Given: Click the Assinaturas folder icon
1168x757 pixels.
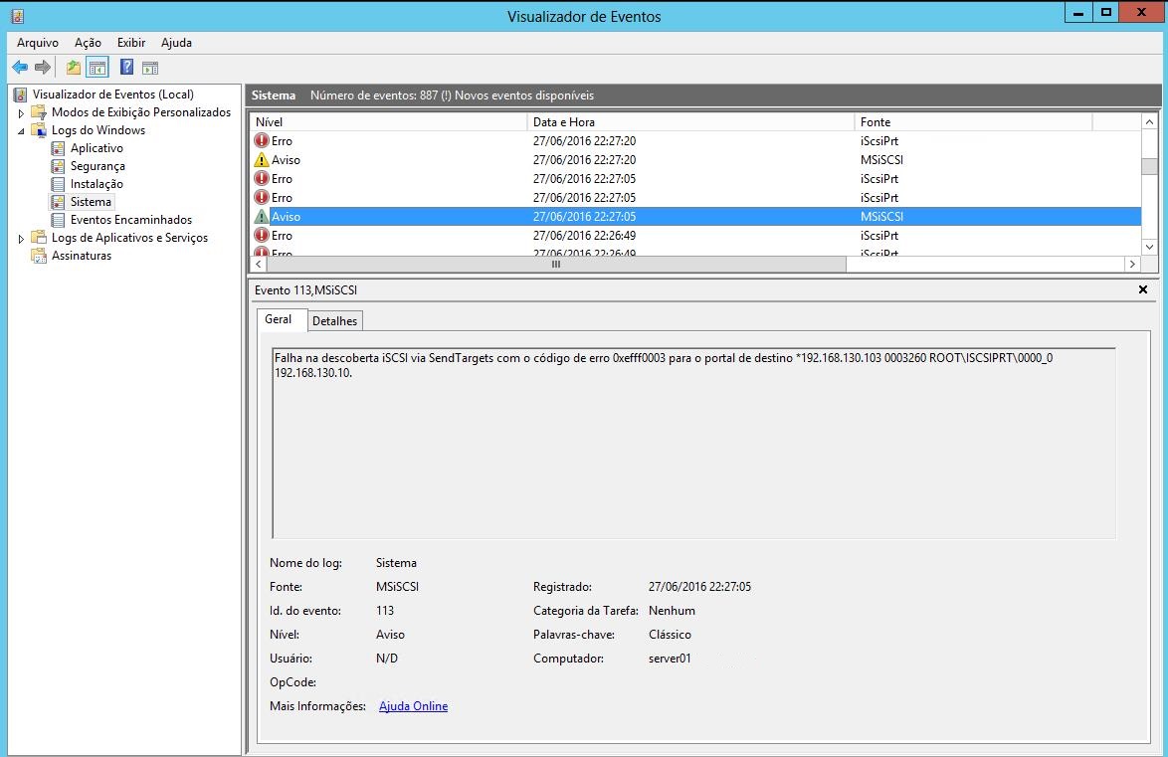Looking at the screenshot, I should (39, 256).
